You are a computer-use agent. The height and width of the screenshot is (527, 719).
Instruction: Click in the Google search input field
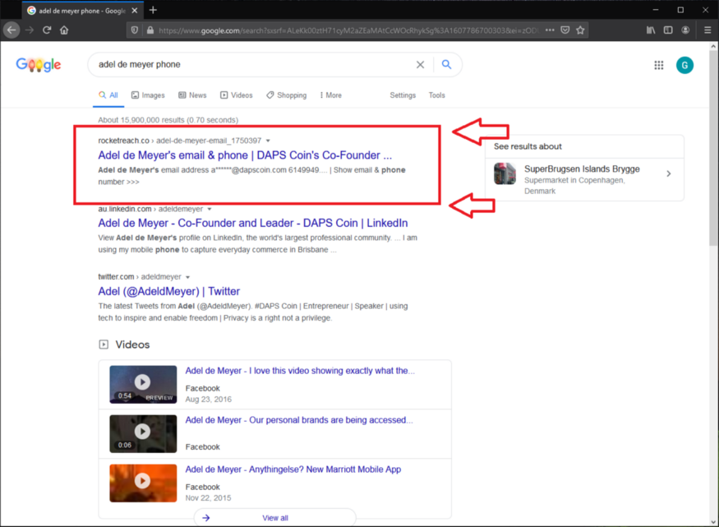(x=247, y=64)
